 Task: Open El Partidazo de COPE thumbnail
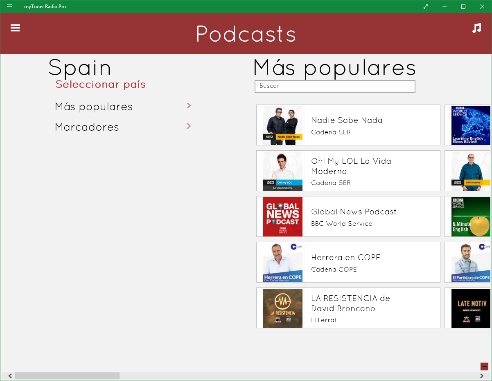coord(471,262)
